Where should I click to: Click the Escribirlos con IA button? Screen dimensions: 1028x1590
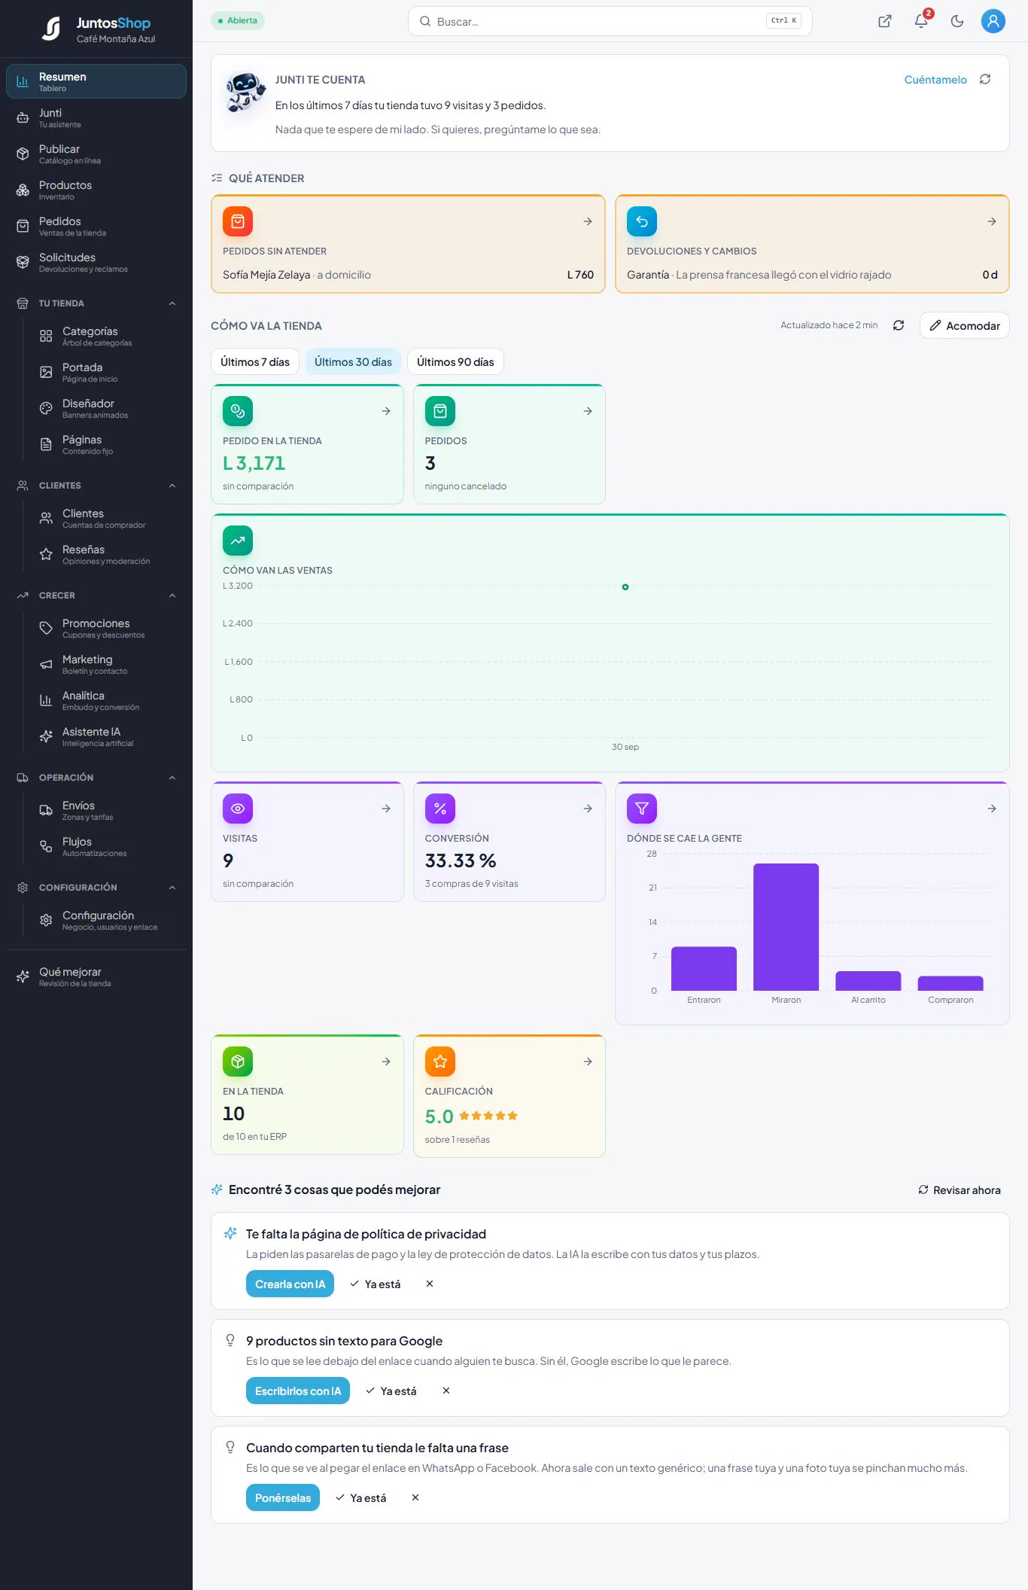pyautogui.click(x=298, y=1390)
